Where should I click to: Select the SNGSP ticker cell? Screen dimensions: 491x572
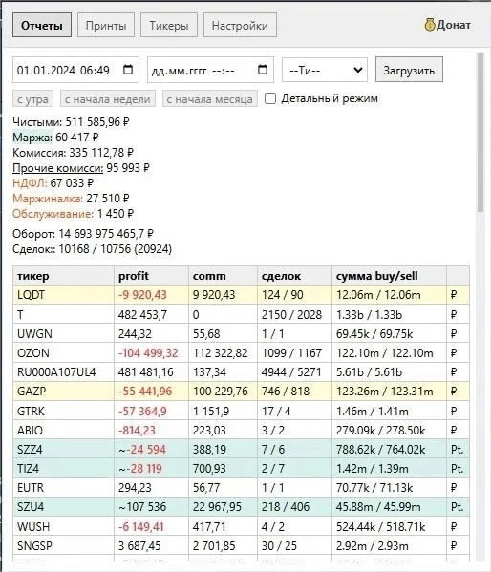coord(63,545)
